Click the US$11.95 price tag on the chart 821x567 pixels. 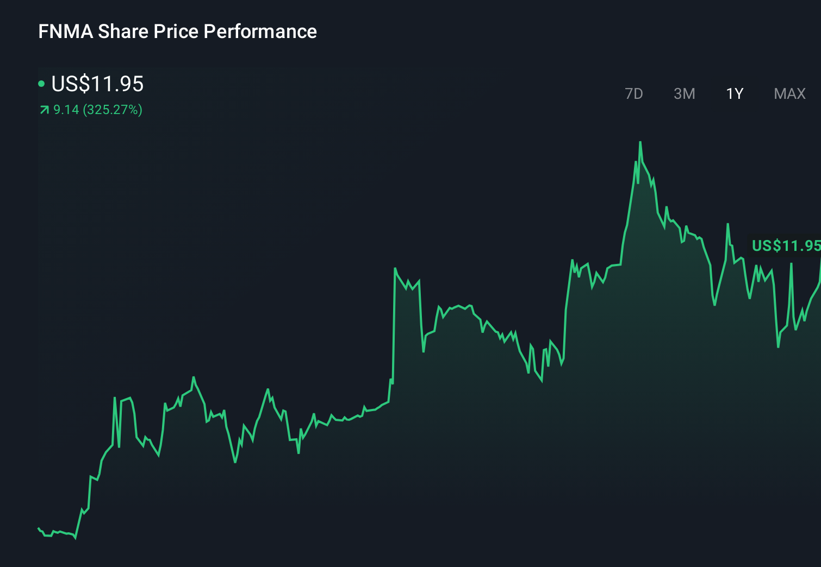click(786, 245)
